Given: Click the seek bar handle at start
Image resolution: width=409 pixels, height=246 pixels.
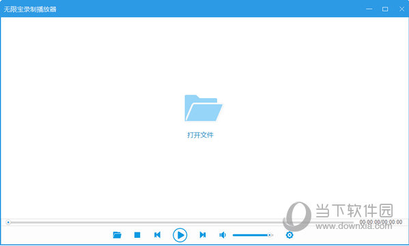Looking at the screenshot, I should (x=8, y=222).
